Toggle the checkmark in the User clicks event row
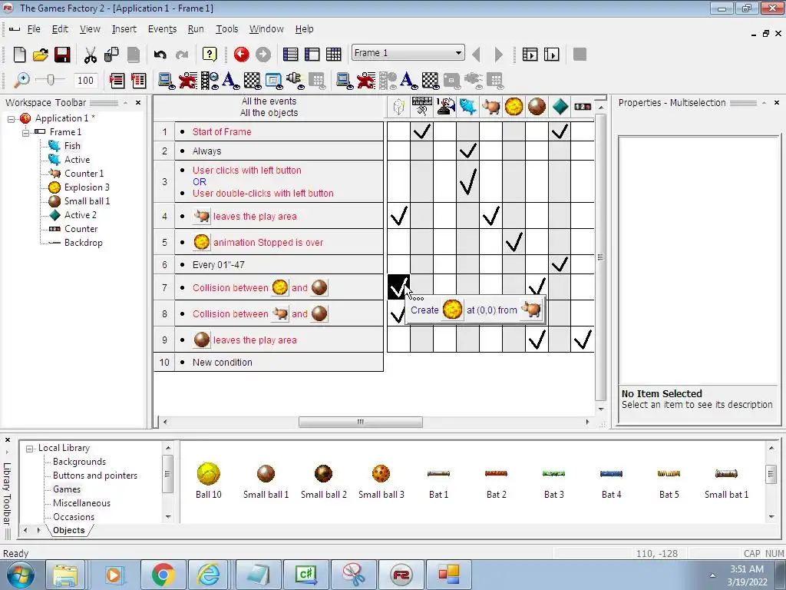The height and width of the screenshot is (590, 786). tap(467, 181)
